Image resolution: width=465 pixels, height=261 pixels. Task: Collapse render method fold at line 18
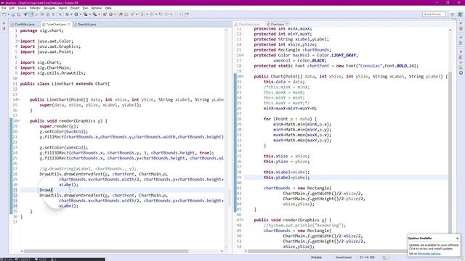tap(18, 121)
